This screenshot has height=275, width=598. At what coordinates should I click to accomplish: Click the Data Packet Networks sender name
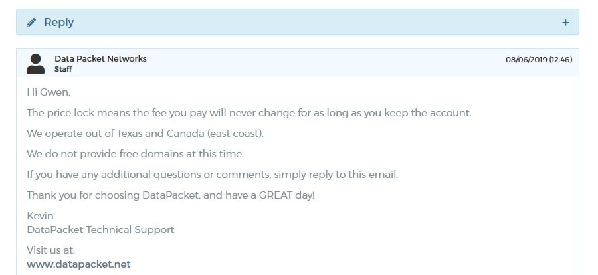101,58
